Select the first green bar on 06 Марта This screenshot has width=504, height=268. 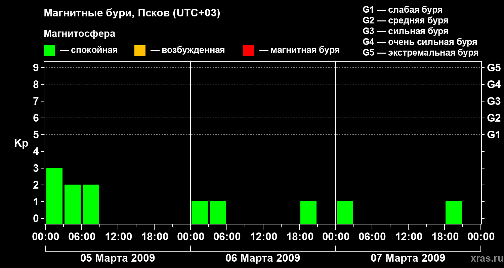point(200,212)
